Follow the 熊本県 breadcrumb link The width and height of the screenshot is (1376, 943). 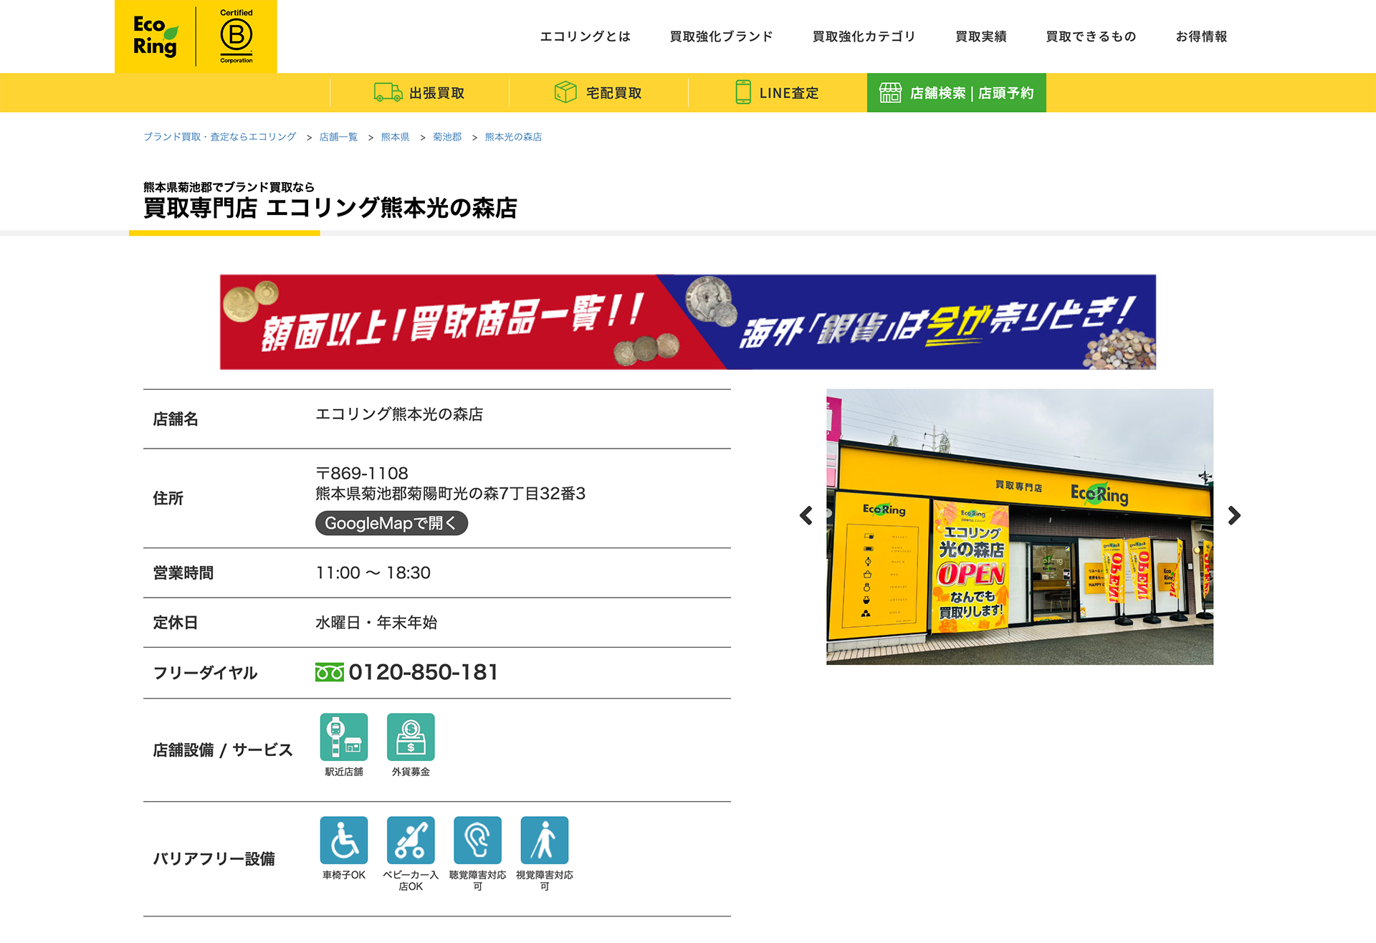tap(395, 137)
